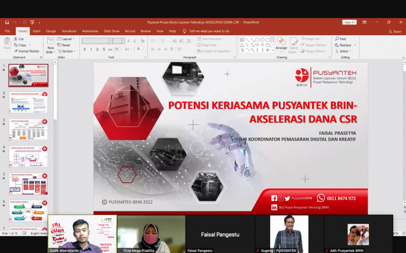This screenshot has height=253, width=406.
Task: Switch to the Insert tab
Action: 37,31
